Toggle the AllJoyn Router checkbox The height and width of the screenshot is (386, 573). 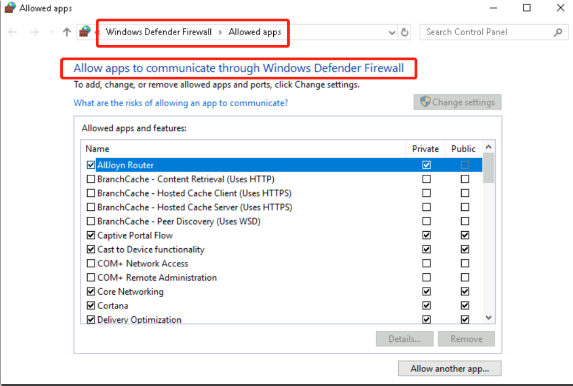point(91,165)
